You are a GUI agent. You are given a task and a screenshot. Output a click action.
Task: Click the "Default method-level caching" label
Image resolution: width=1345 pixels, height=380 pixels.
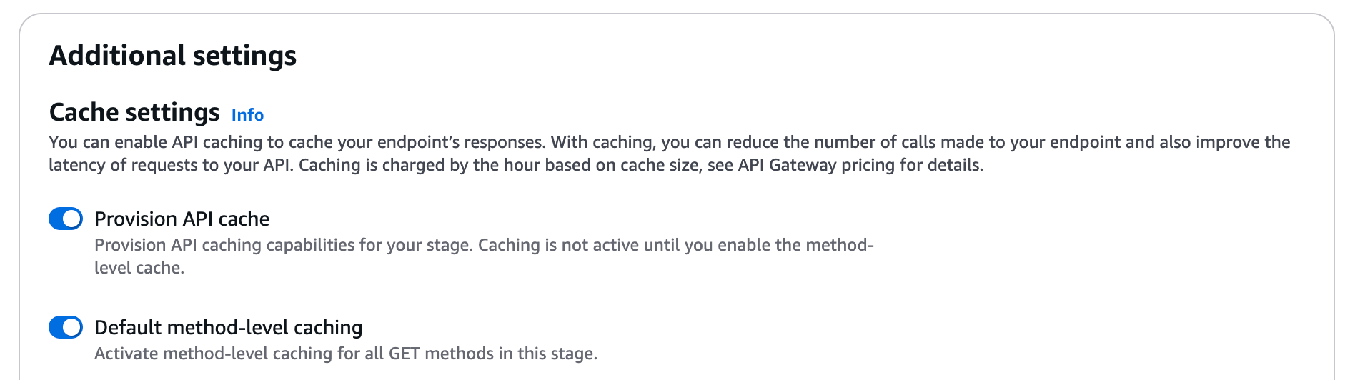tap(228, 327)
